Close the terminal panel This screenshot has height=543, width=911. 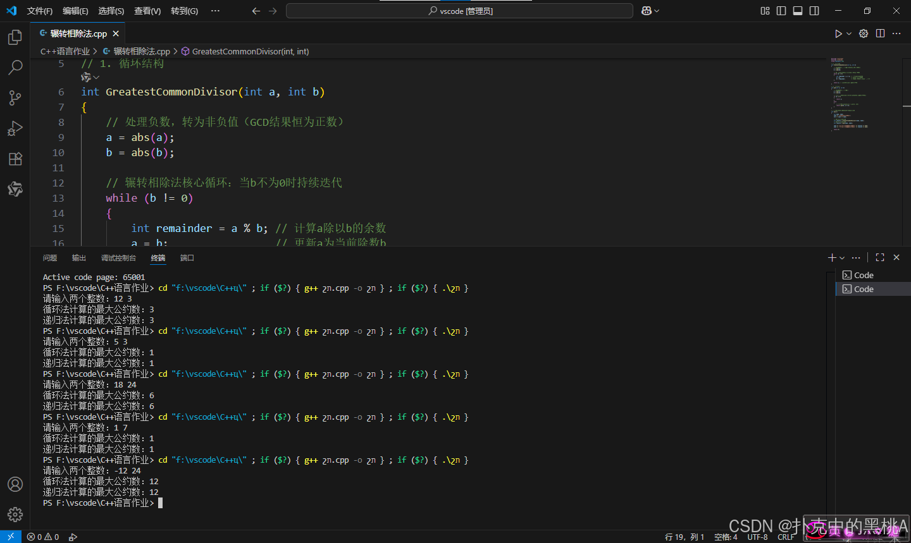pos(896,257)
